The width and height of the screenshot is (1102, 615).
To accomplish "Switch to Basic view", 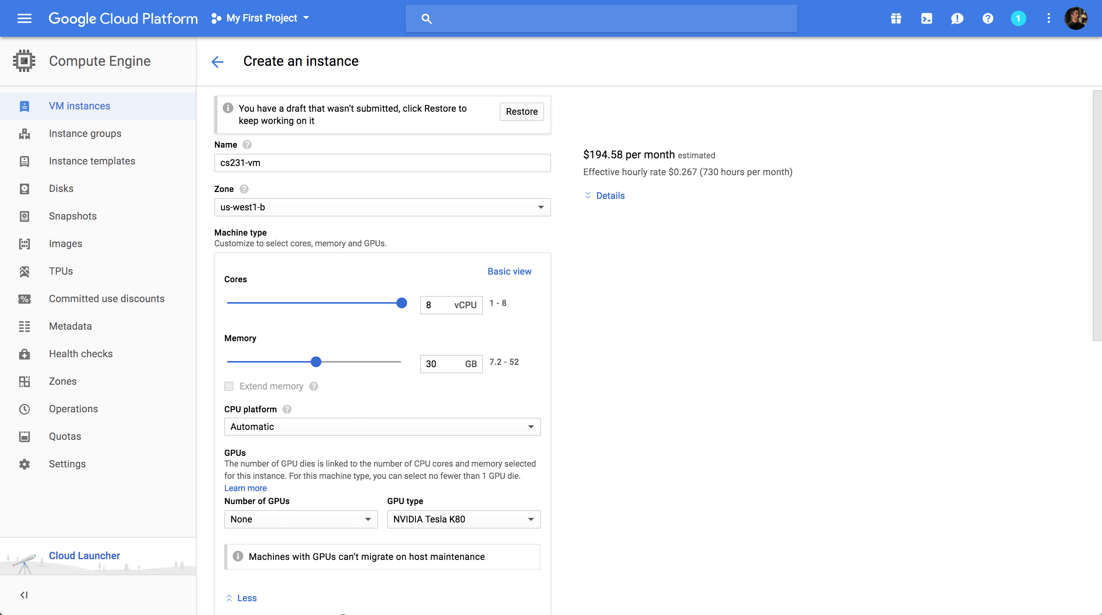I will point(509,271).
